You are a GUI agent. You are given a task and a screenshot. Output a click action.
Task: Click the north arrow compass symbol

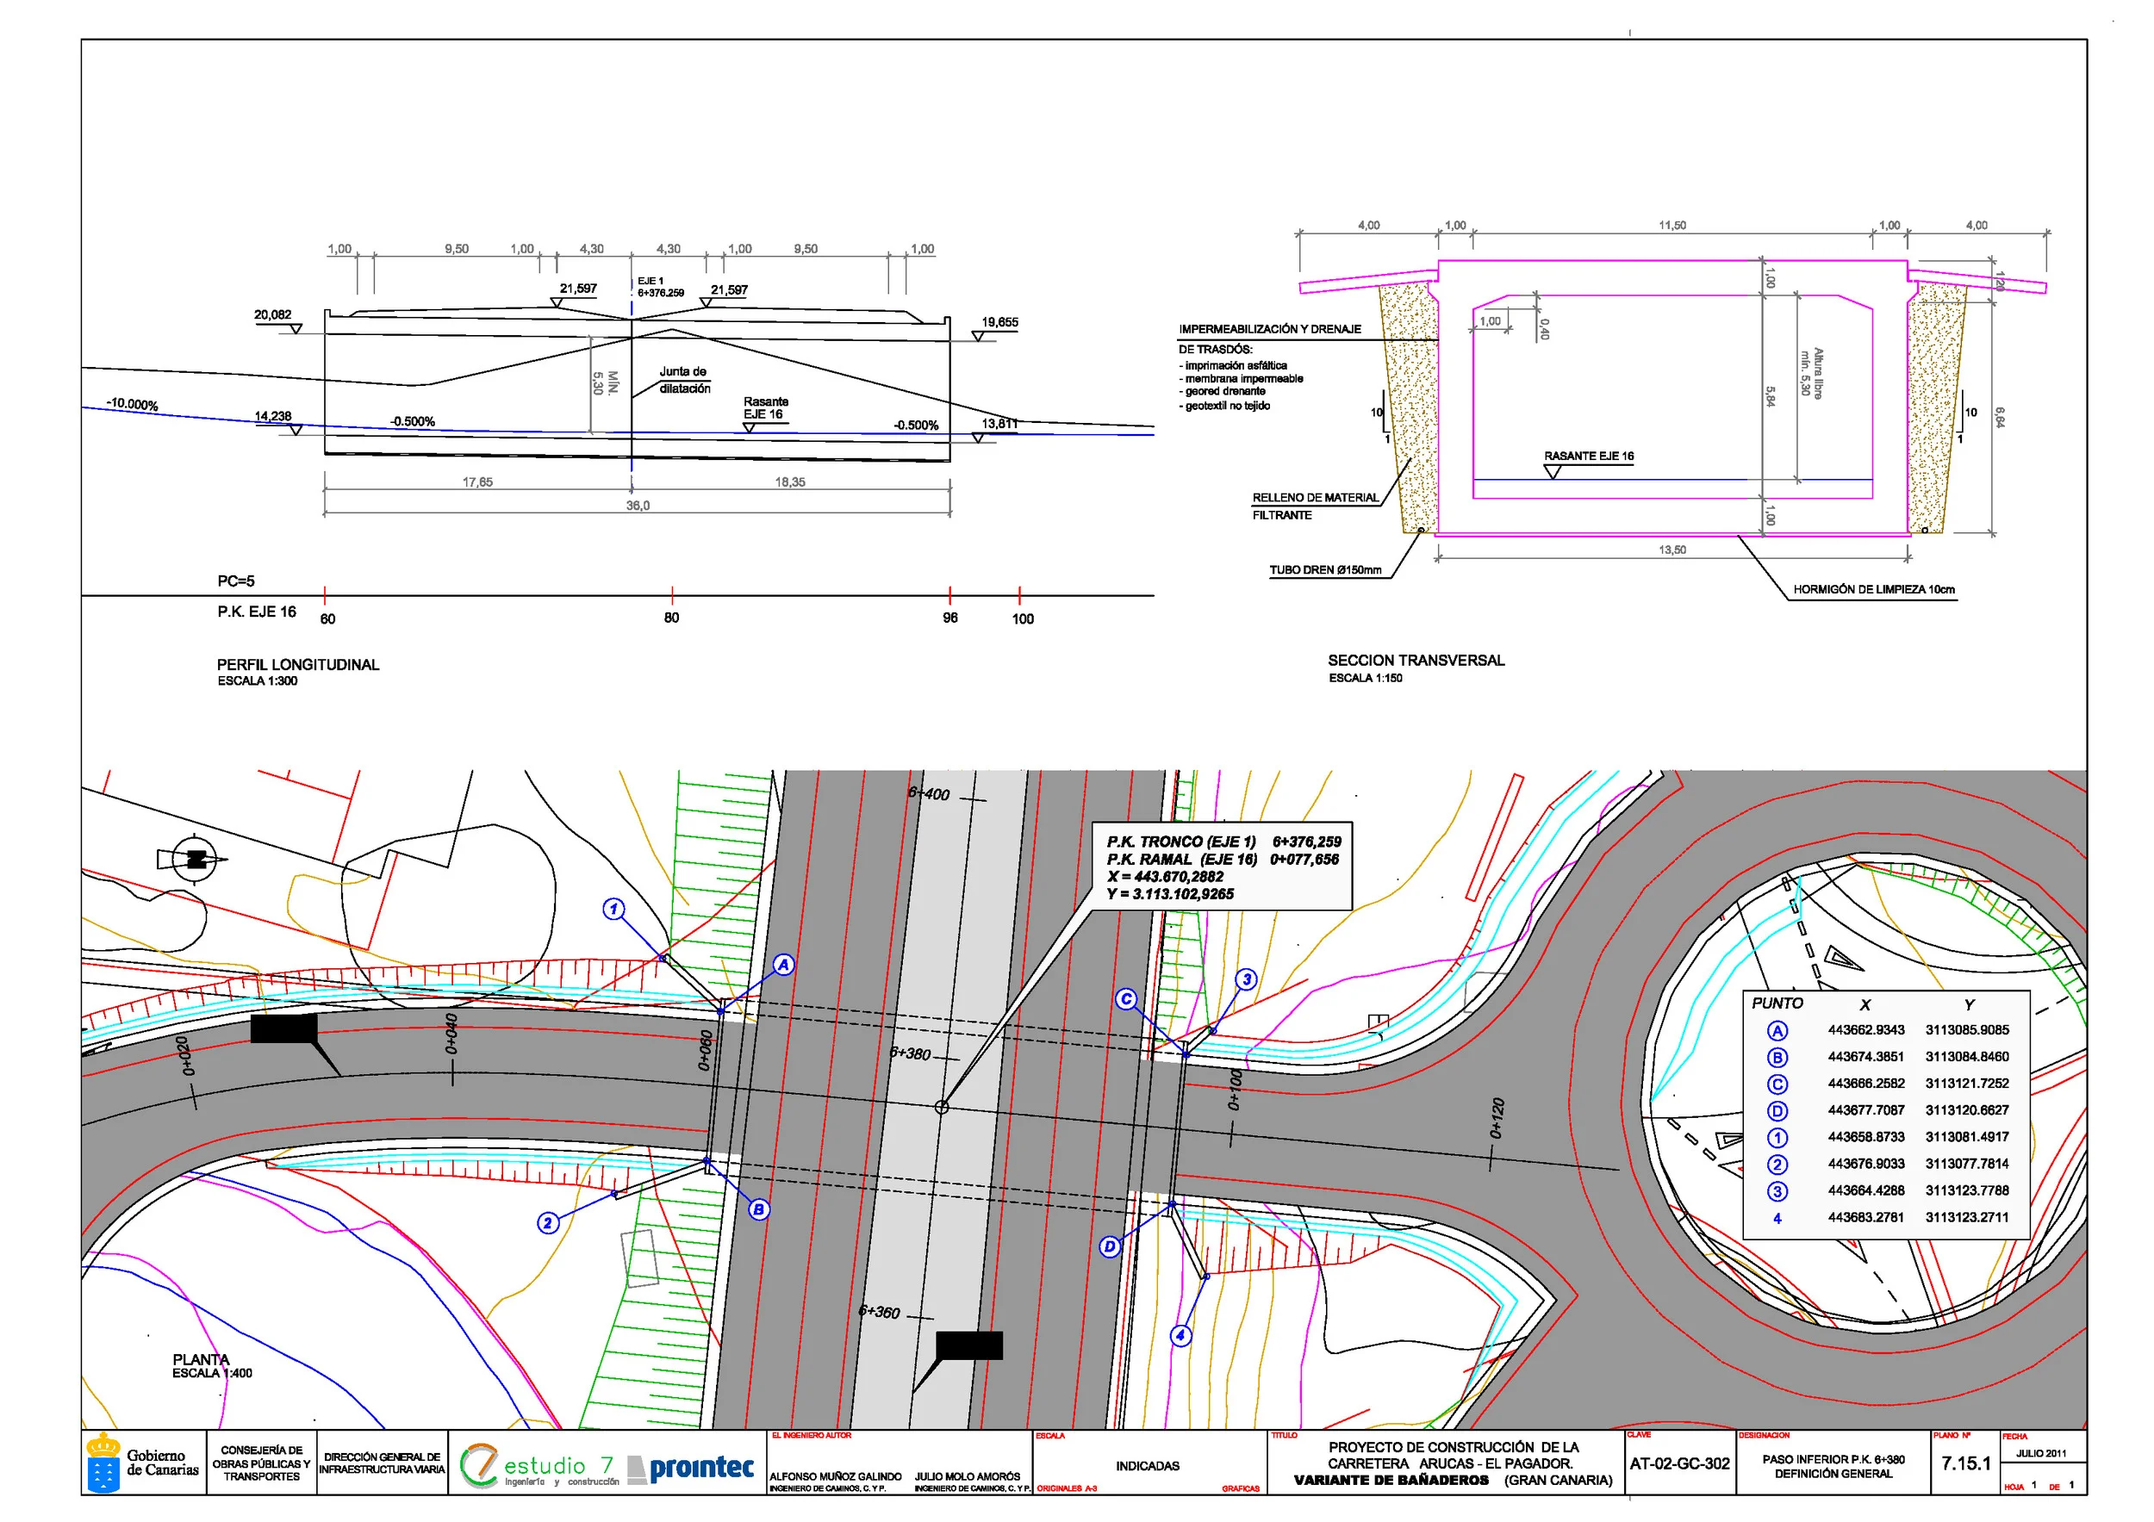tap(195, 859)
